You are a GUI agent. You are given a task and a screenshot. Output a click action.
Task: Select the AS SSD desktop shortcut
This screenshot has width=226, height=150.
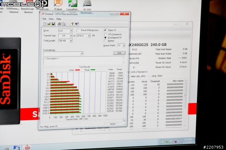87,6
